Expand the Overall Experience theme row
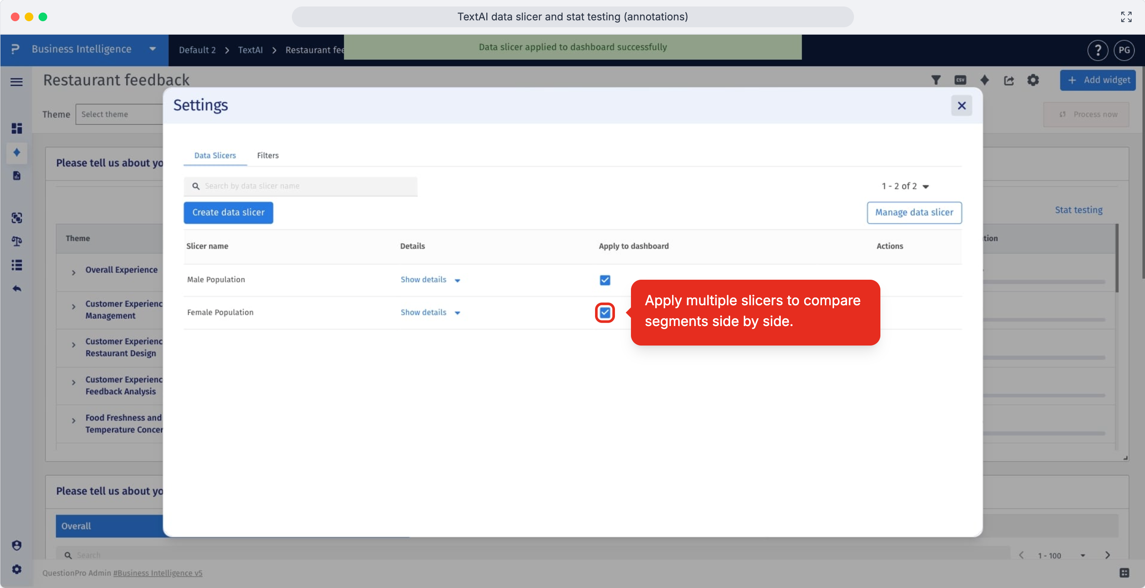Image resolution: width=1145 pixels, height=588 pixels. (73, 272)
